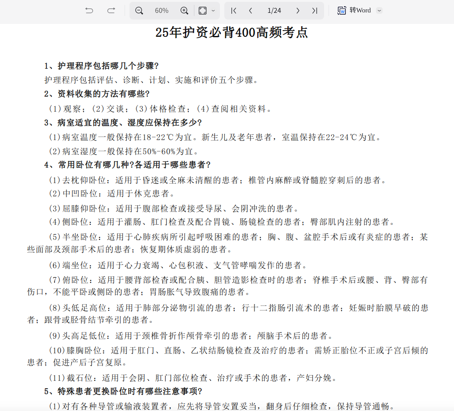Advance to the next page
454x411 pixels.
[x=298, y=11]
